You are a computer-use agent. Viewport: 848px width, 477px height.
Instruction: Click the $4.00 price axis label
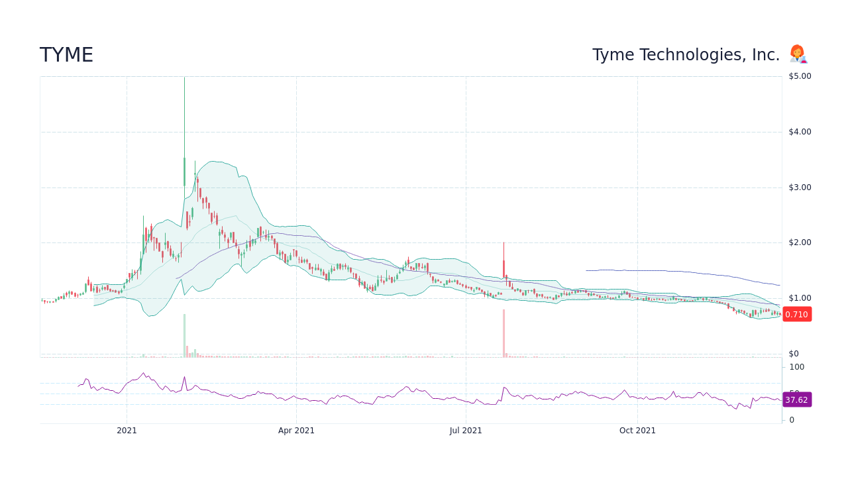800,132
